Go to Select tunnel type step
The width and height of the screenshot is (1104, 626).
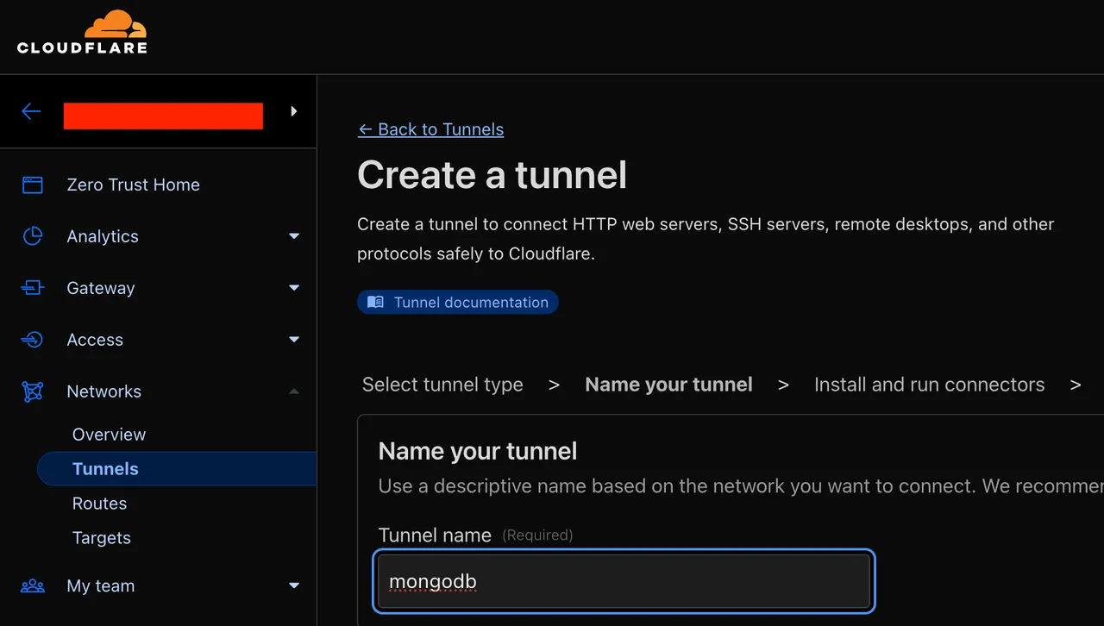pos(442,385)
